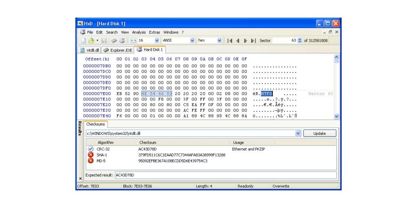417x208 pixels.
Task: Jump to the first sector
Action: (230, 41)
